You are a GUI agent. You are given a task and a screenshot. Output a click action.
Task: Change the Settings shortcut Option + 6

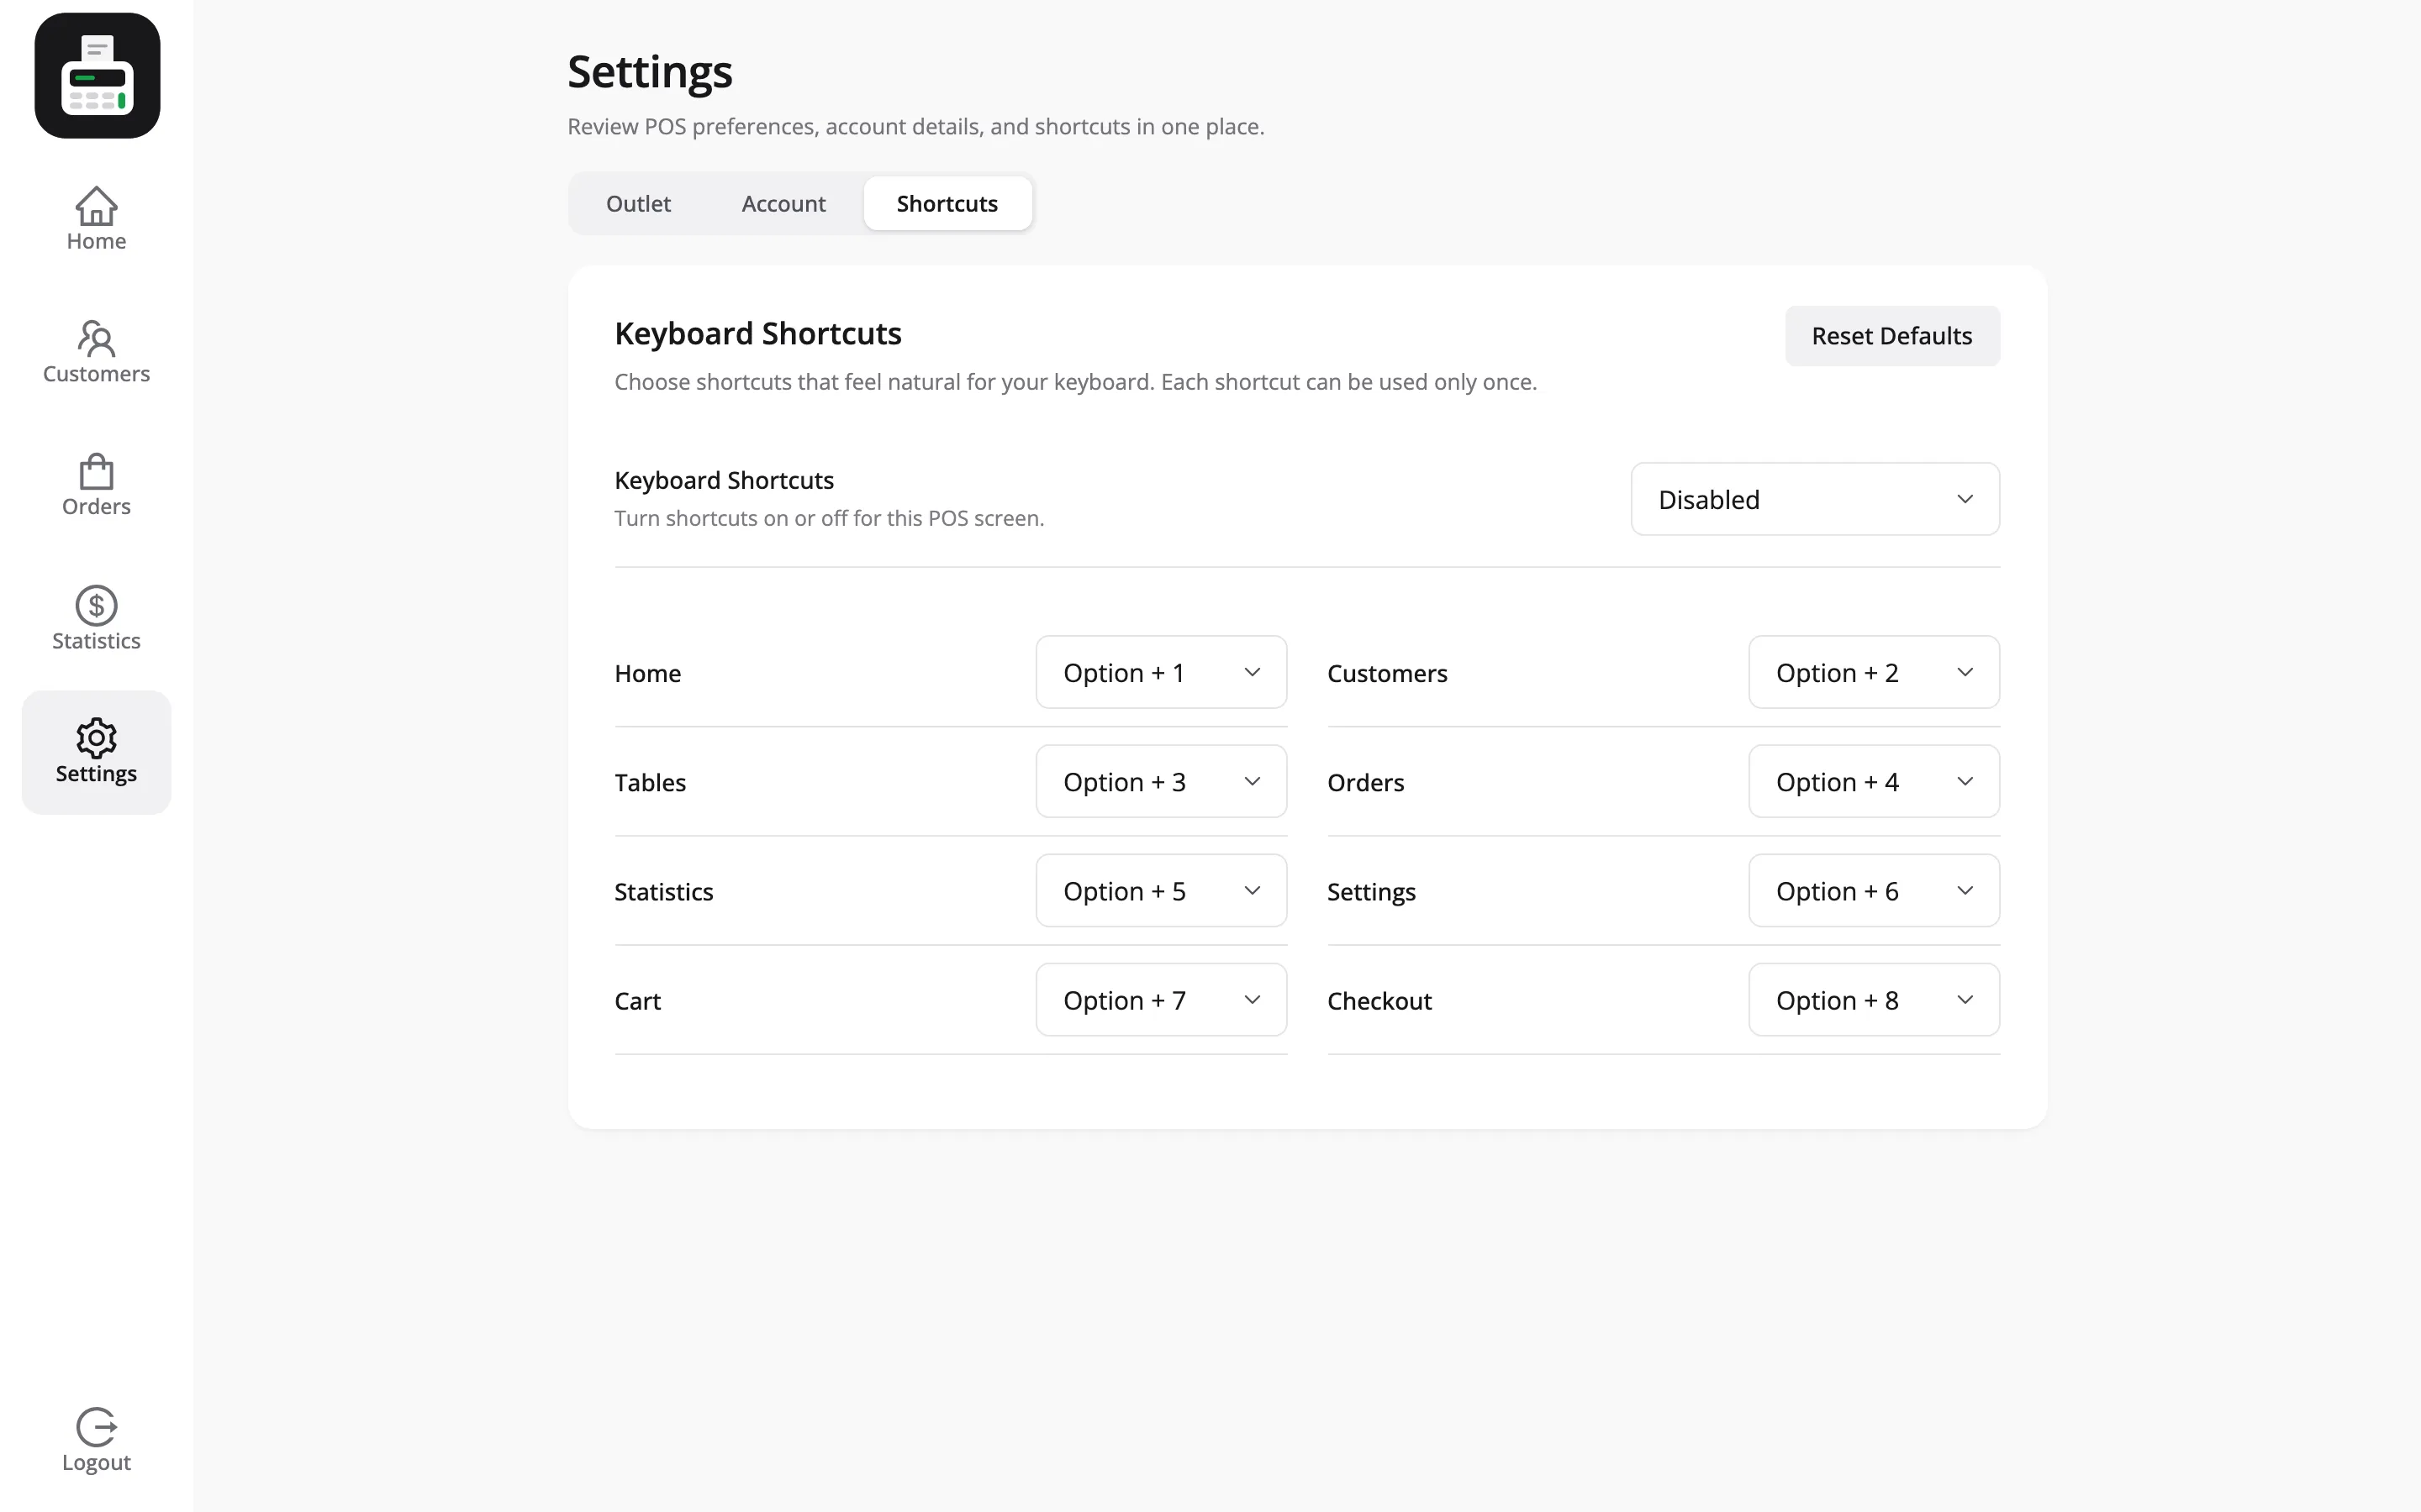tap(1874, 890)
